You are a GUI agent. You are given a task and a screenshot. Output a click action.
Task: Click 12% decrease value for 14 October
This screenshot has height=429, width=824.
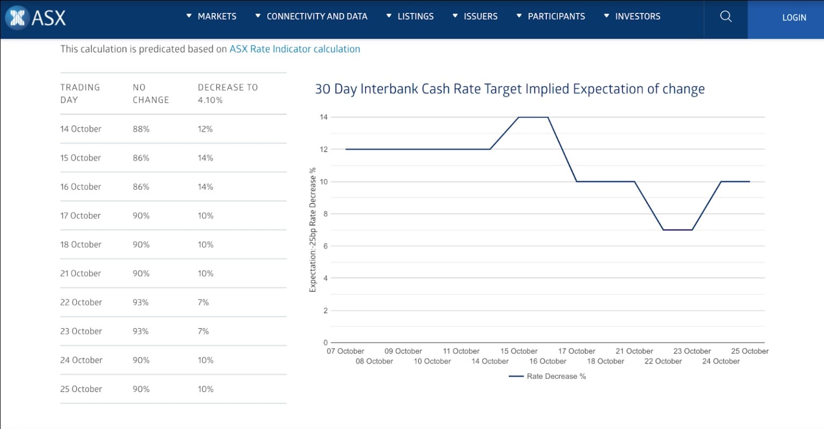click(x=205, y=129)
